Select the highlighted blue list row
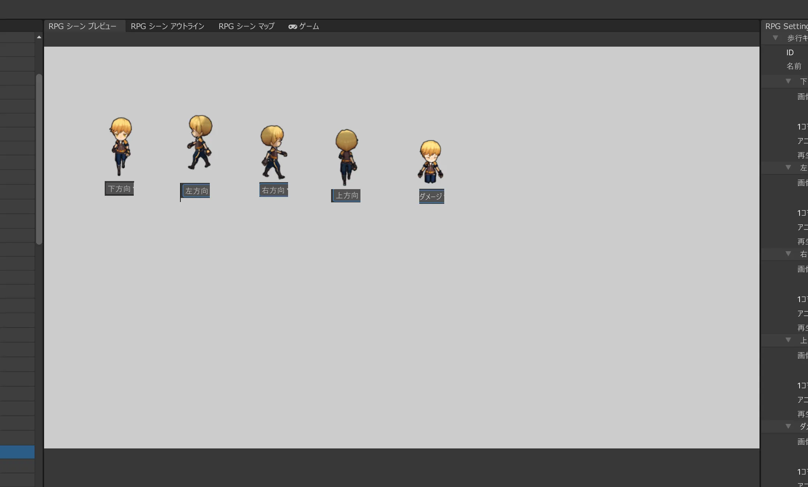This screenshot has height=487, width=808. (17, 452)
